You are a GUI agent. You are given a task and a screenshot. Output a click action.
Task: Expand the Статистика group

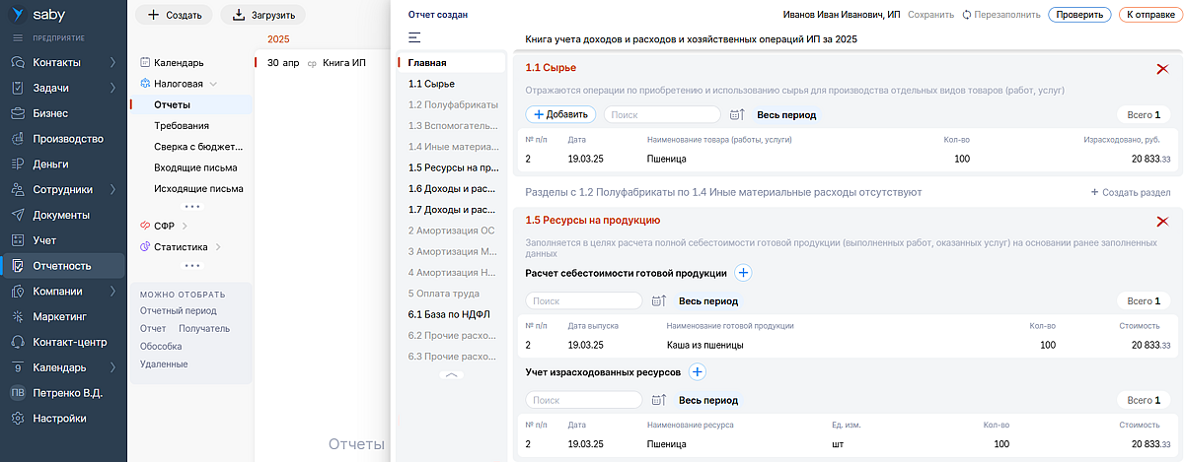click(x=218, y=247)
